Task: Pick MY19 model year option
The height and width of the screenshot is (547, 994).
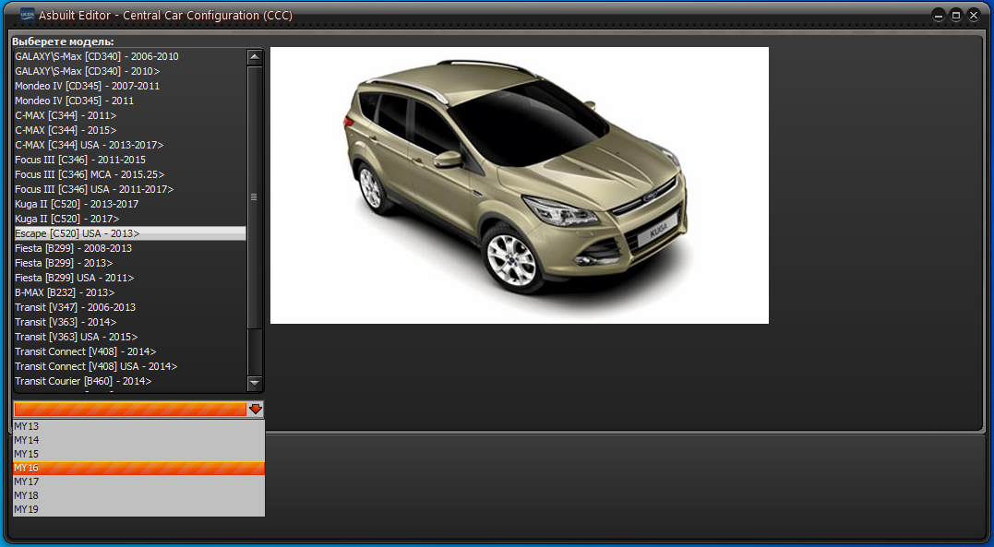Action: click(138, 509)
